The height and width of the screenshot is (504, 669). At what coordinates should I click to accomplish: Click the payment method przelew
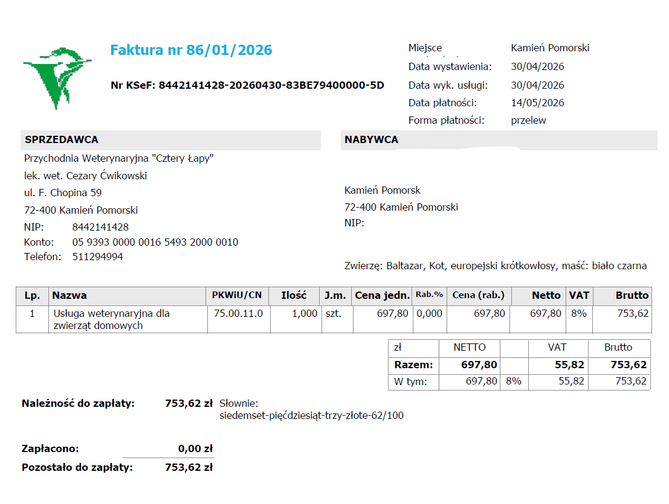(528, 120)
